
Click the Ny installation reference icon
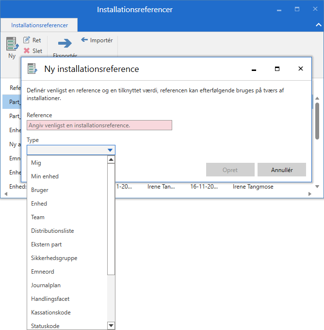(13, 44)
